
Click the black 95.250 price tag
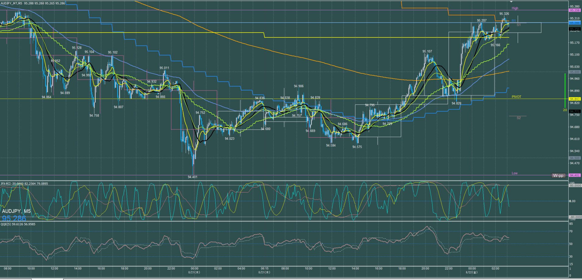575,29
